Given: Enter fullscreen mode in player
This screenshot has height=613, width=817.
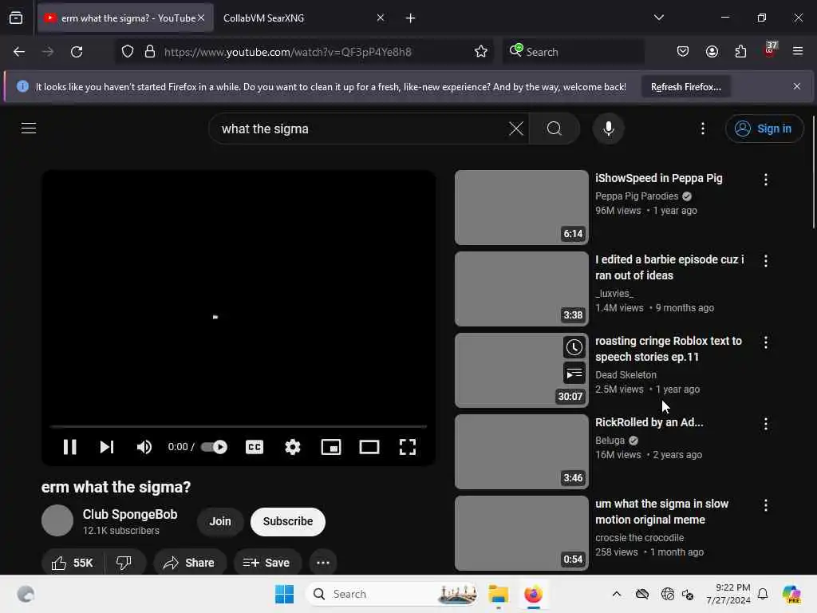Looking at the screenshot, I should coord(408,447).
